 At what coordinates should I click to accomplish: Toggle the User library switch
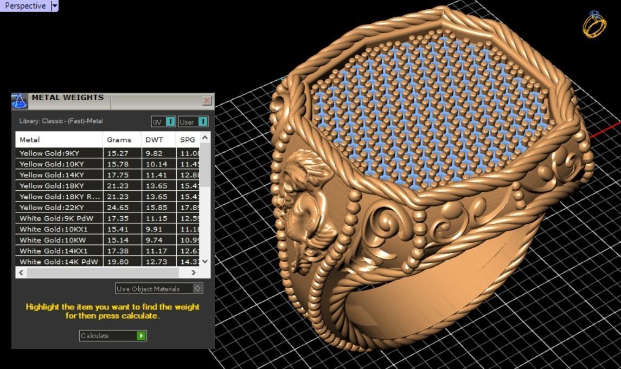click(x=193, y=121)
